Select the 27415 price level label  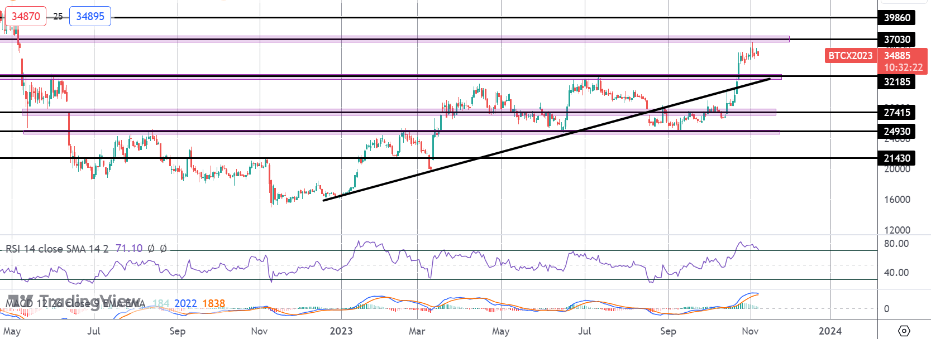[897, 113]
